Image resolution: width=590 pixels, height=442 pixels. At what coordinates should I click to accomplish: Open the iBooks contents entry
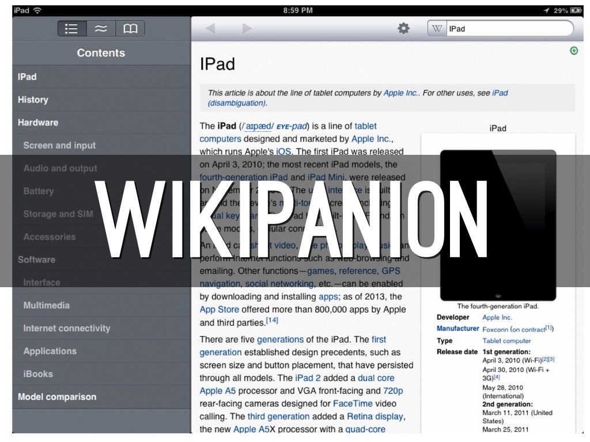[x=38, y=374]
